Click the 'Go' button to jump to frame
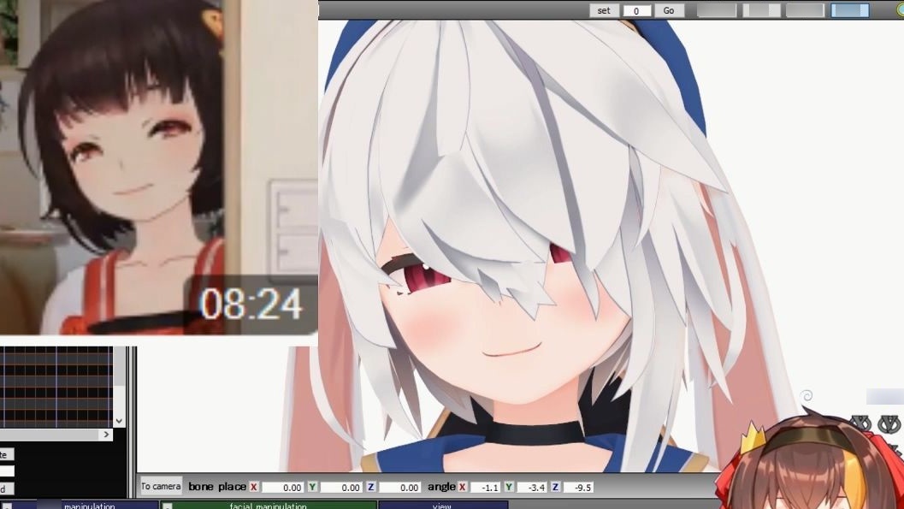The height and width of the screenshot is (509, 904). tap(669, 10)
